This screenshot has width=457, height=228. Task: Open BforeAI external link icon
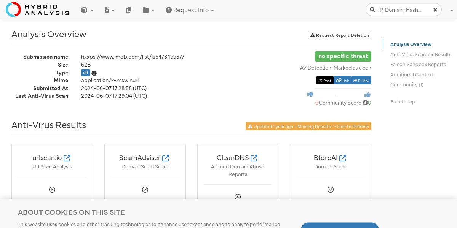(x=343, y=158)
